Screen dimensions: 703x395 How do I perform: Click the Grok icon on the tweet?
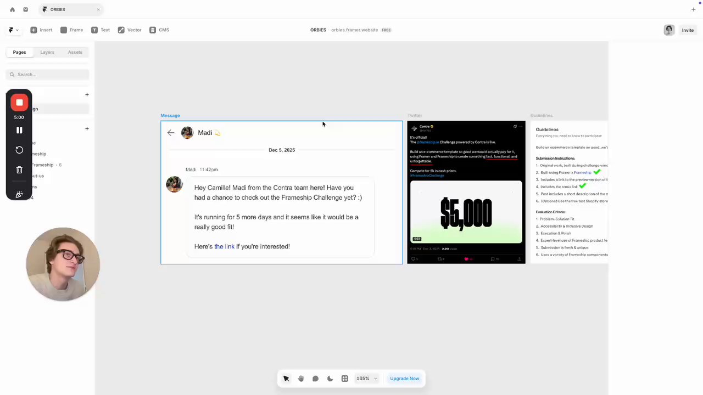[515, 127]
